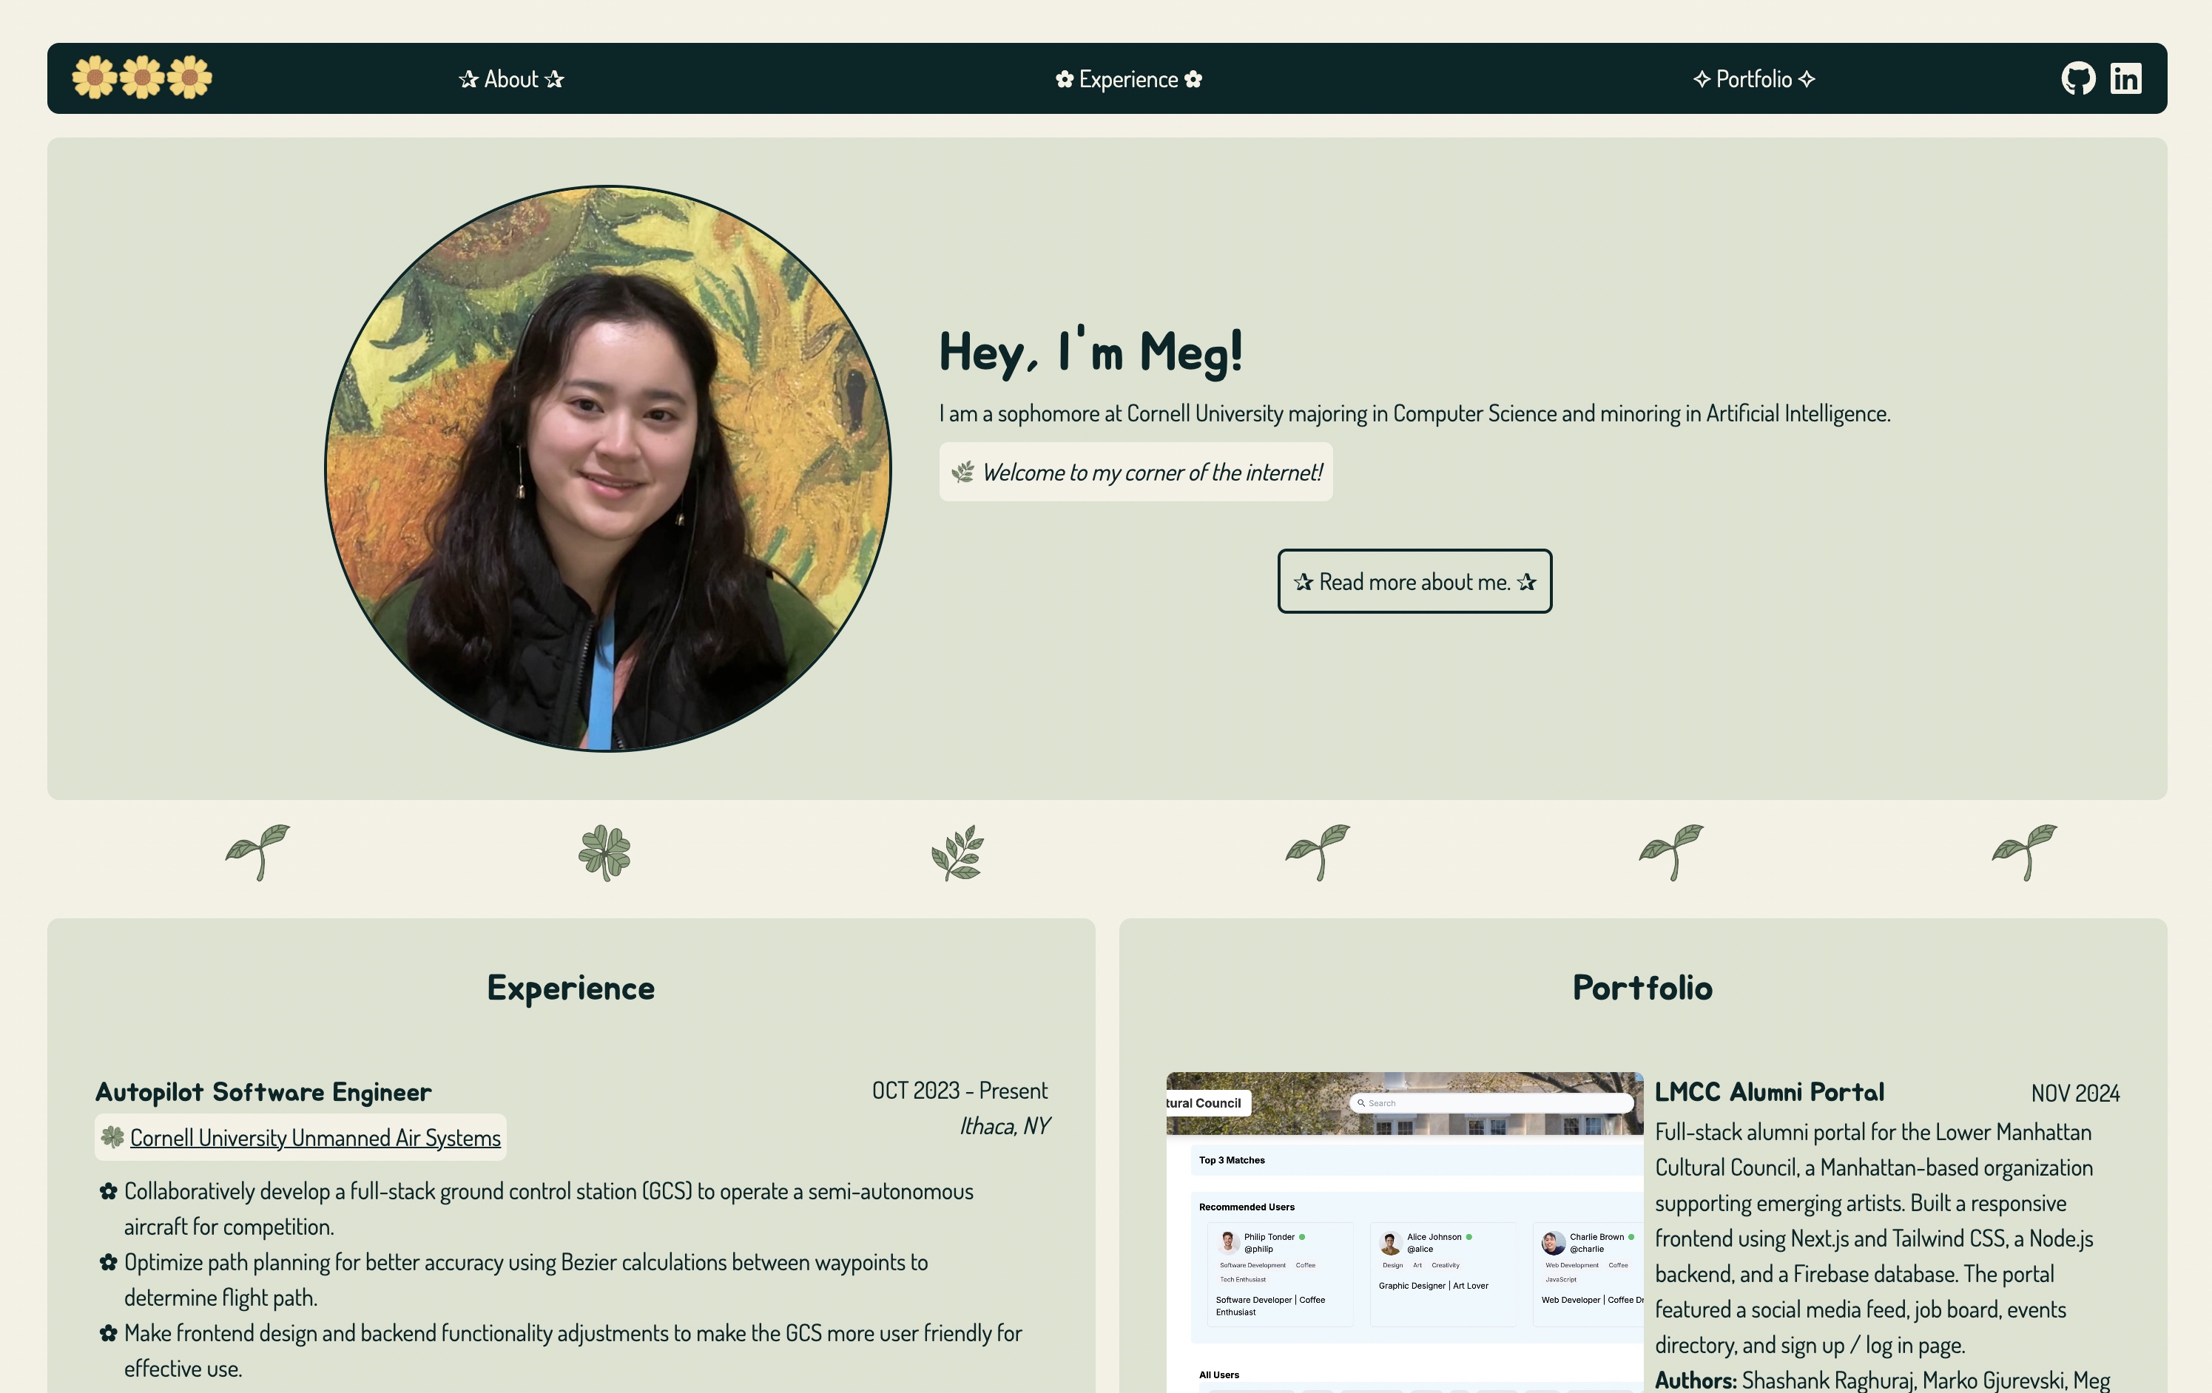Click the leftmost sprout divider icon
This screenshot has width=2212, height=1393.
click(258, 853)
